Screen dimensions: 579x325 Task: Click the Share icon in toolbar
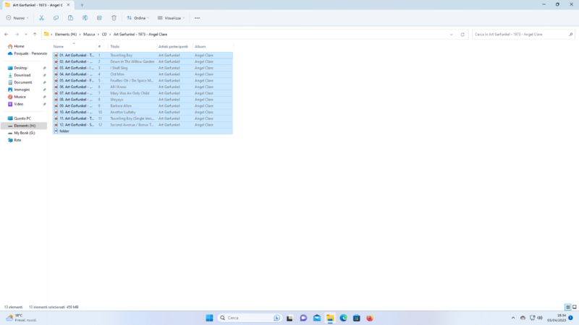click(x=99, y=17)
